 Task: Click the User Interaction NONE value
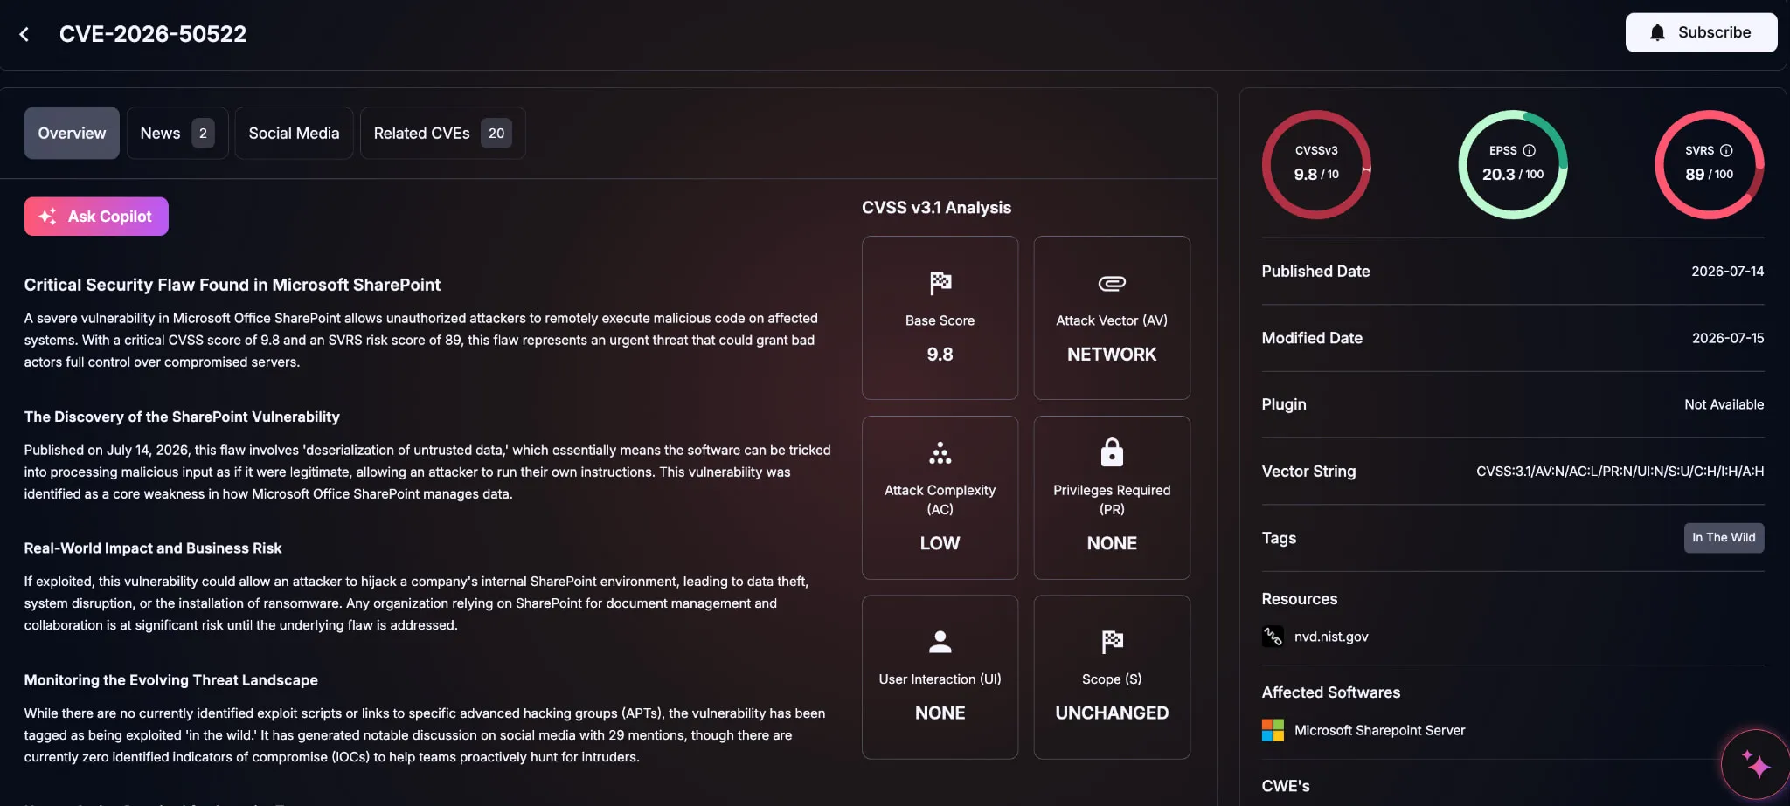pos(940,713)
